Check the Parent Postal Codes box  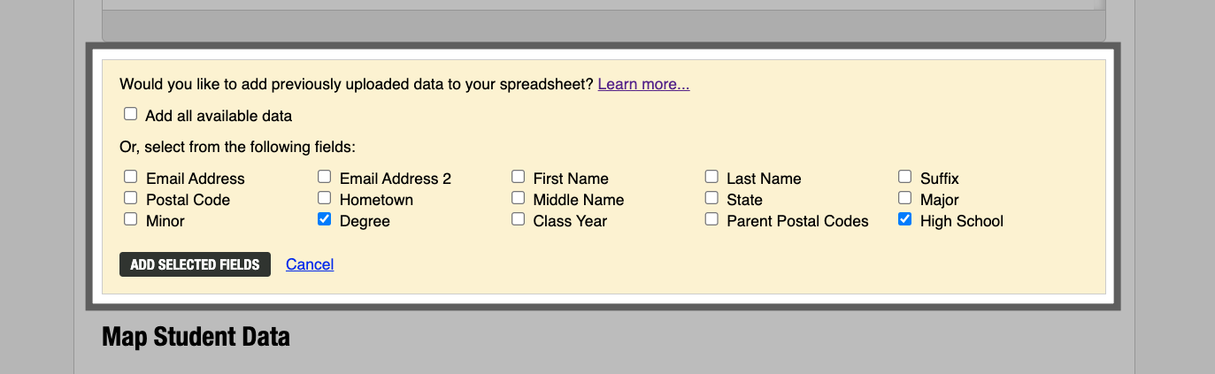click(711, 219)
